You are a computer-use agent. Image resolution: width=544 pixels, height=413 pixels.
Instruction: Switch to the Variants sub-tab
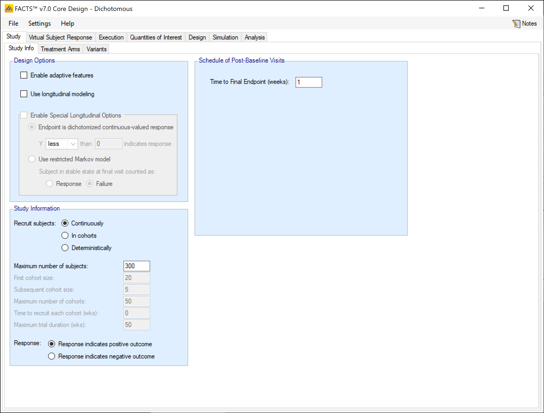[x=96, y=49]
